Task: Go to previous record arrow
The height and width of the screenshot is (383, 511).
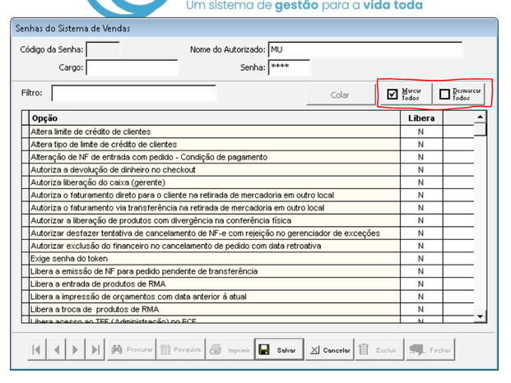Action: tap(57, 350)
